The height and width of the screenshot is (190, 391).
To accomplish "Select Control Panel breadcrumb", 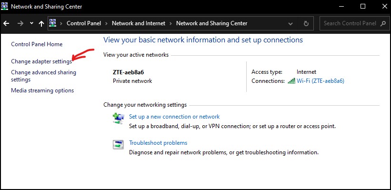I will click(84, 23).
